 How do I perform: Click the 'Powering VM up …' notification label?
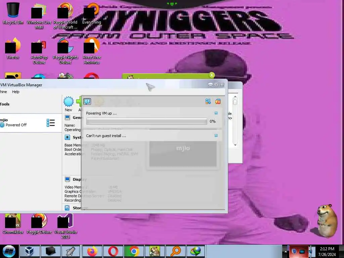[x=101, y=113]
